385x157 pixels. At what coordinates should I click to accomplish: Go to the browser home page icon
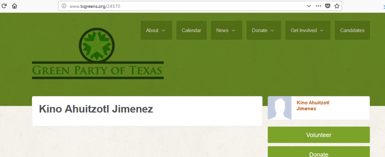coord(15,6)
